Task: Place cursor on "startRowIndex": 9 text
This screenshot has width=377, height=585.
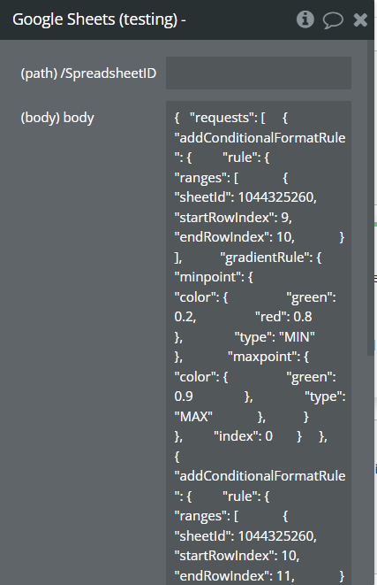Action: [x=233, y=218]
